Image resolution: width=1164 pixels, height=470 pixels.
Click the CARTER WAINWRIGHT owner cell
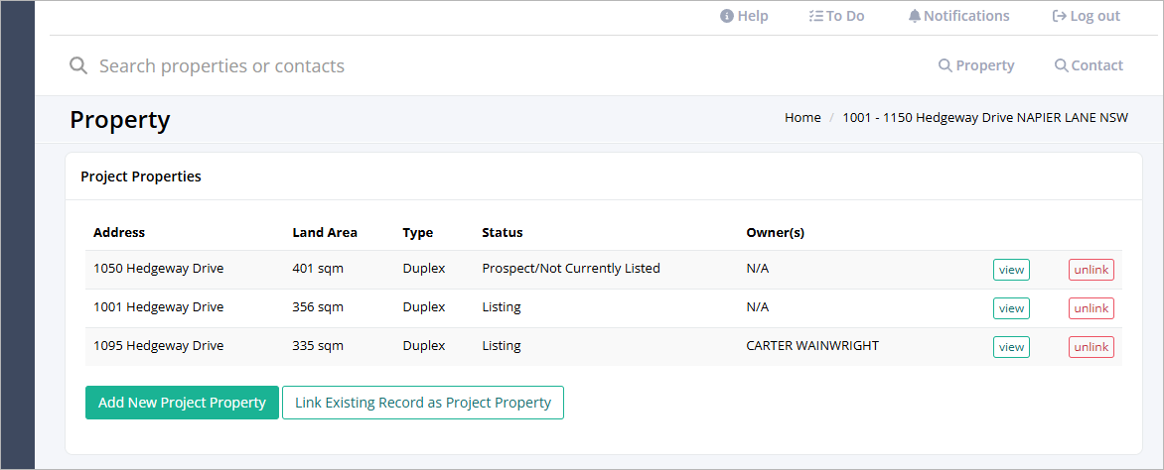tap(812, 345)
